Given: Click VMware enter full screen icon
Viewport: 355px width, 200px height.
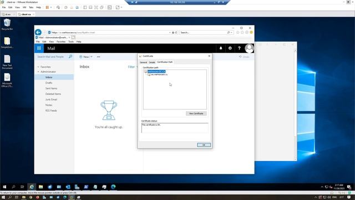Looking at the screenshot, I should pyautogui.click(x=96, y=7).
